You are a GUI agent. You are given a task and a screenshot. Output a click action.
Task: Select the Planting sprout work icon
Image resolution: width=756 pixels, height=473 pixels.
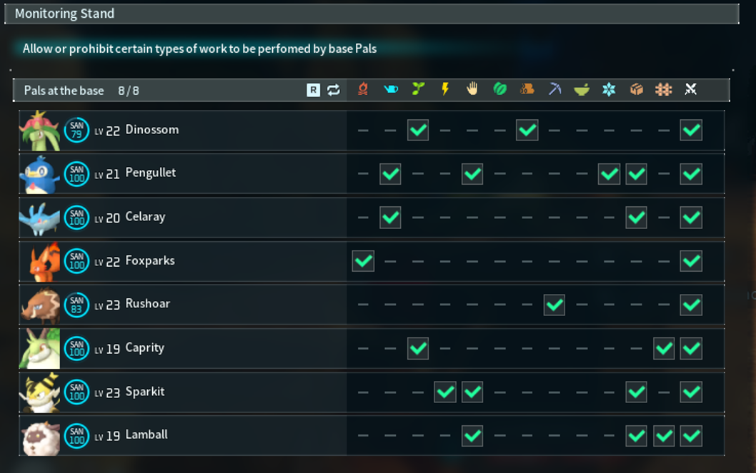click(417, 91)
